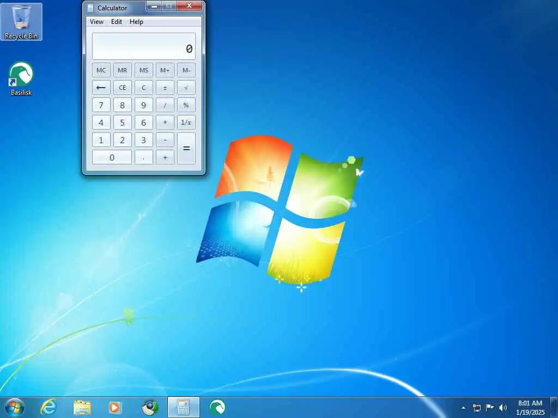The height and width of the screenshot is (418, 558).
Task: Open Basilisk browser from the taskbar
Action: (x=217, y=407)
